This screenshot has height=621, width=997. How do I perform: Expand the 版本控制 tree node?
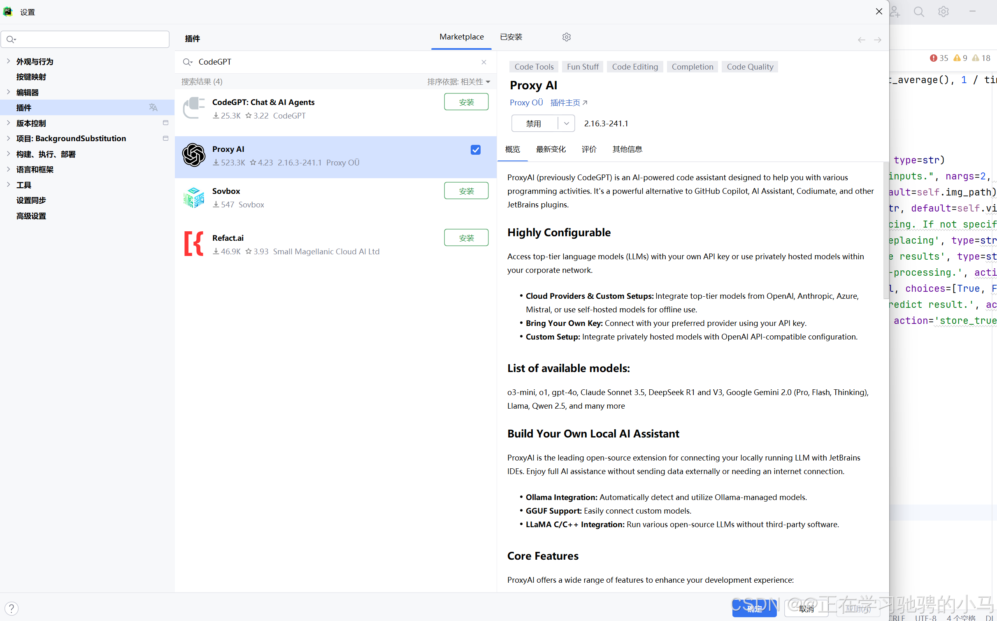(8, 123)
